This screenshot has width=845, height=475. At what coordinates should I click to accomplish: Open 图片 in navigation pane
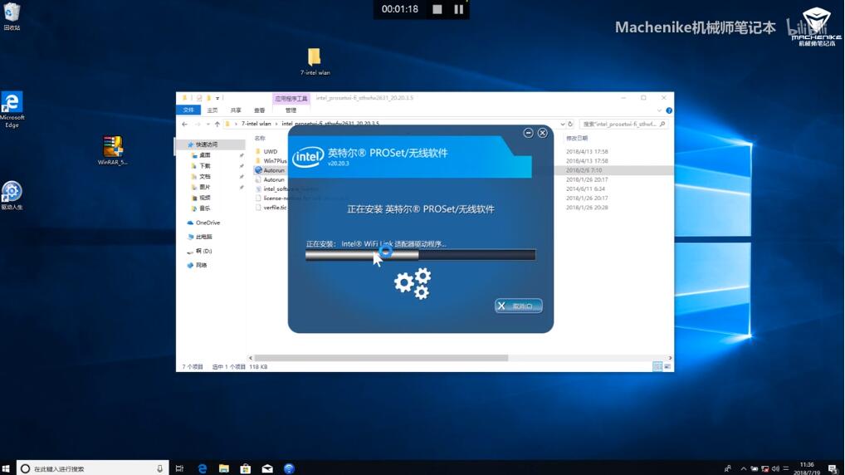tap(205, 187)
